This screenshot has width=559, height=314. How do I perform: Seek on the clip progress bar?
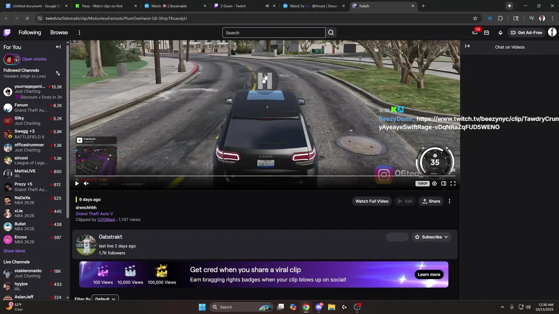click(265, 176)
